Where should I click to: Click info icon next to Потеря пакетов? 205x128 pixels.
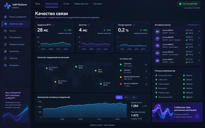[134, 25]
